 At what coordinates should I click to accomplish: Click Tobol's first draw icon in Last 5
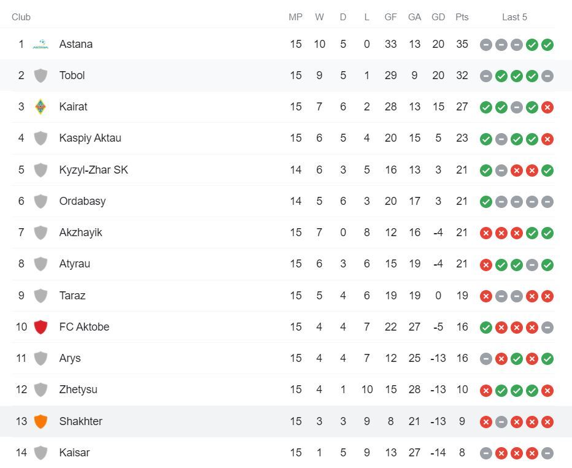486,76
